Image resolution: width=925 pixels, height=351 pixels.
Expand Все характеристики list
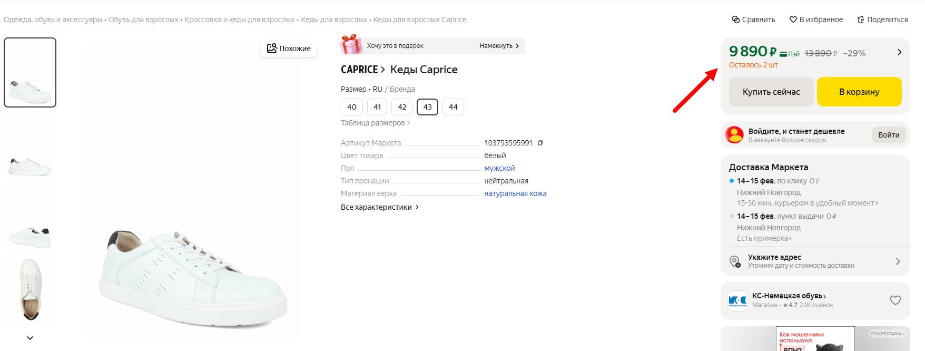click(x=379, y=207)
